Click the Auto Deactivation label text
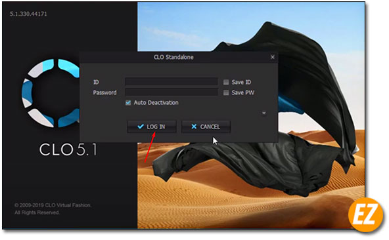Viewport: 389px width, 240px height. click(x=156, y=102)
